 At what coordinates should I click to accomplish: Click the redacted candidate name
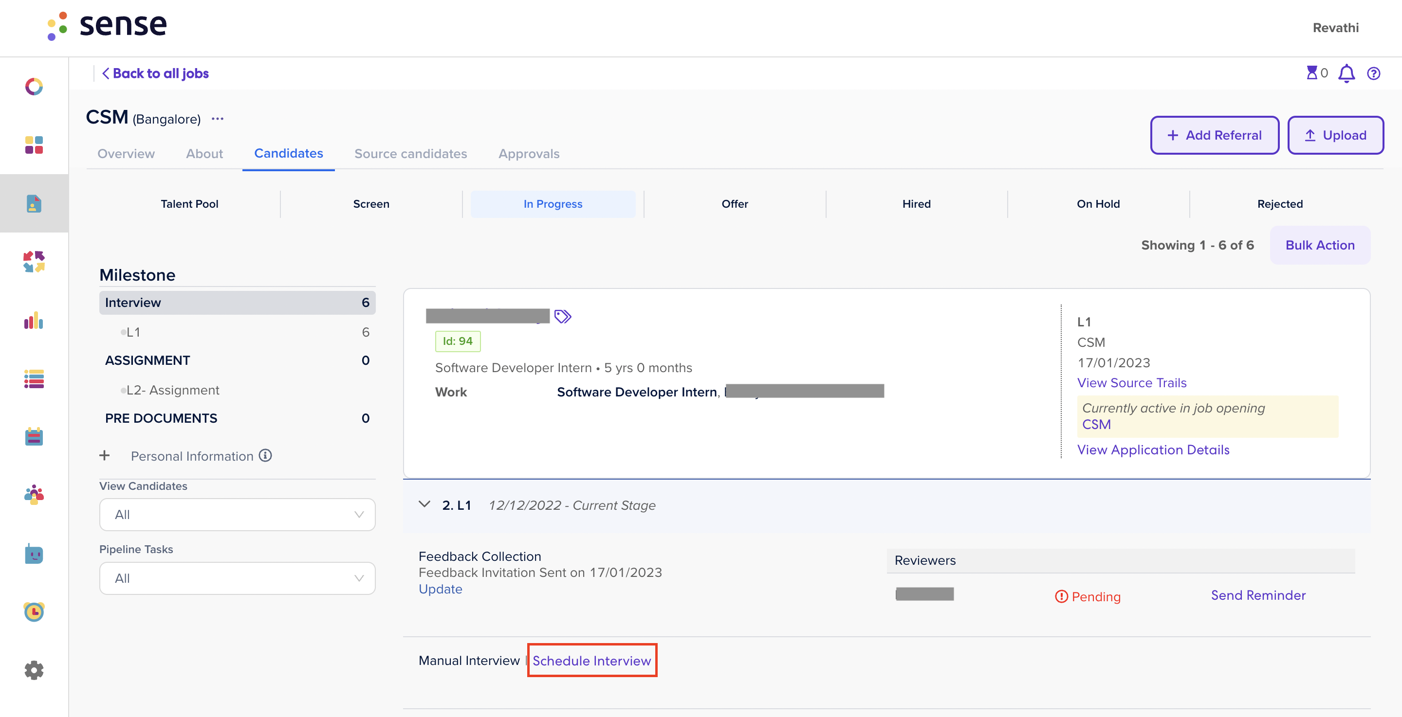click(488, 316)
